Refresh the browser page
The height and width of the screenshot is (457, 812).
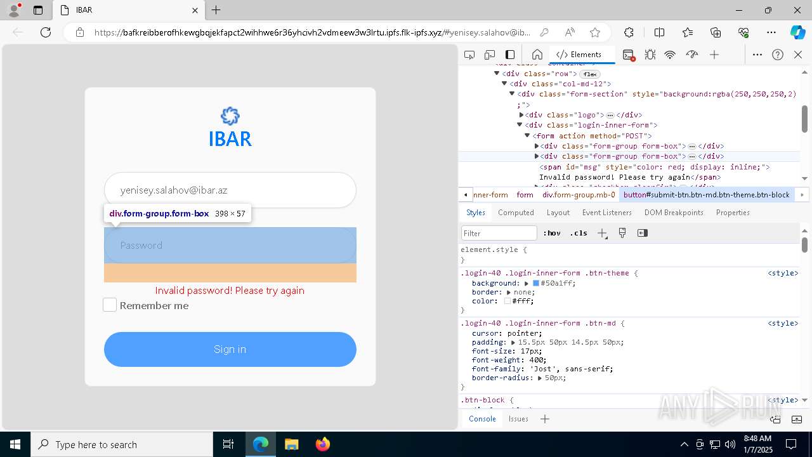click(x=46, y=32)
